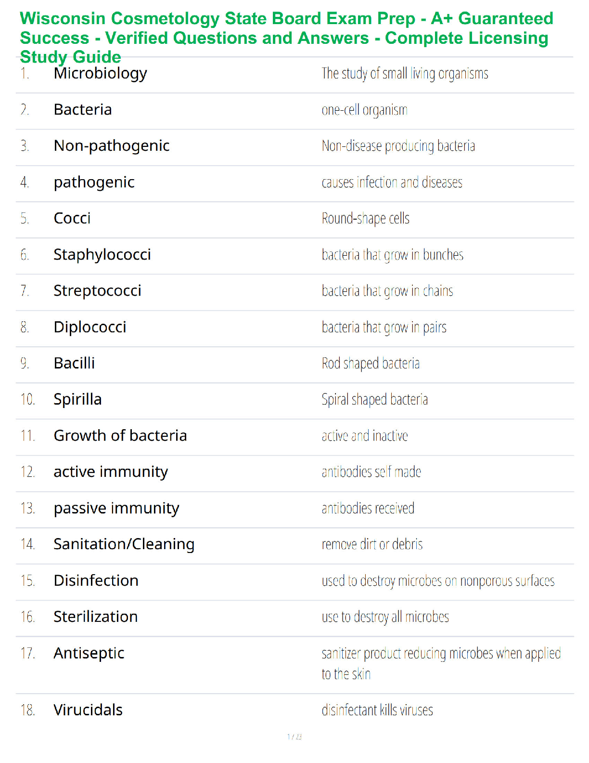Click the green study guide title heading
The width and height of the screenshot is (589, 763).
pyautogui.click(x=286, y=38)
